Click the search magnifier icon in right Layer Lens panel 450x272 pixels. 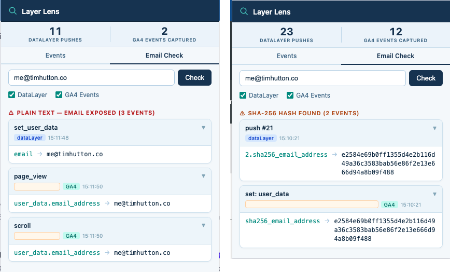(x=244, y=11)
